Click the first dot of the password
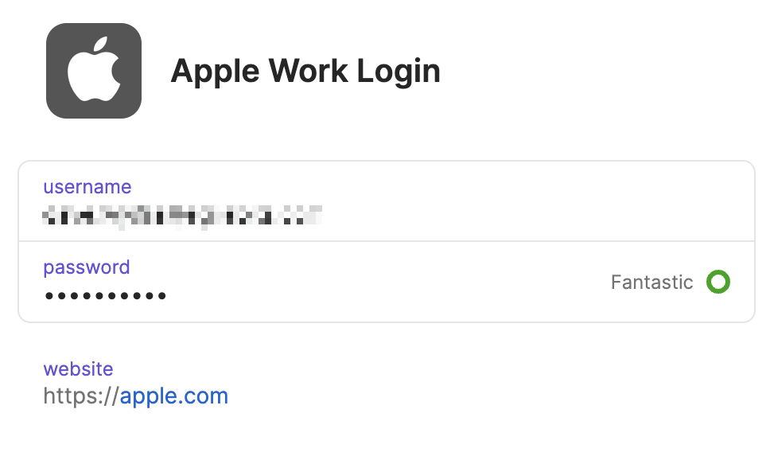Screen dimensions: 770x460 click(x=49, y=296)
